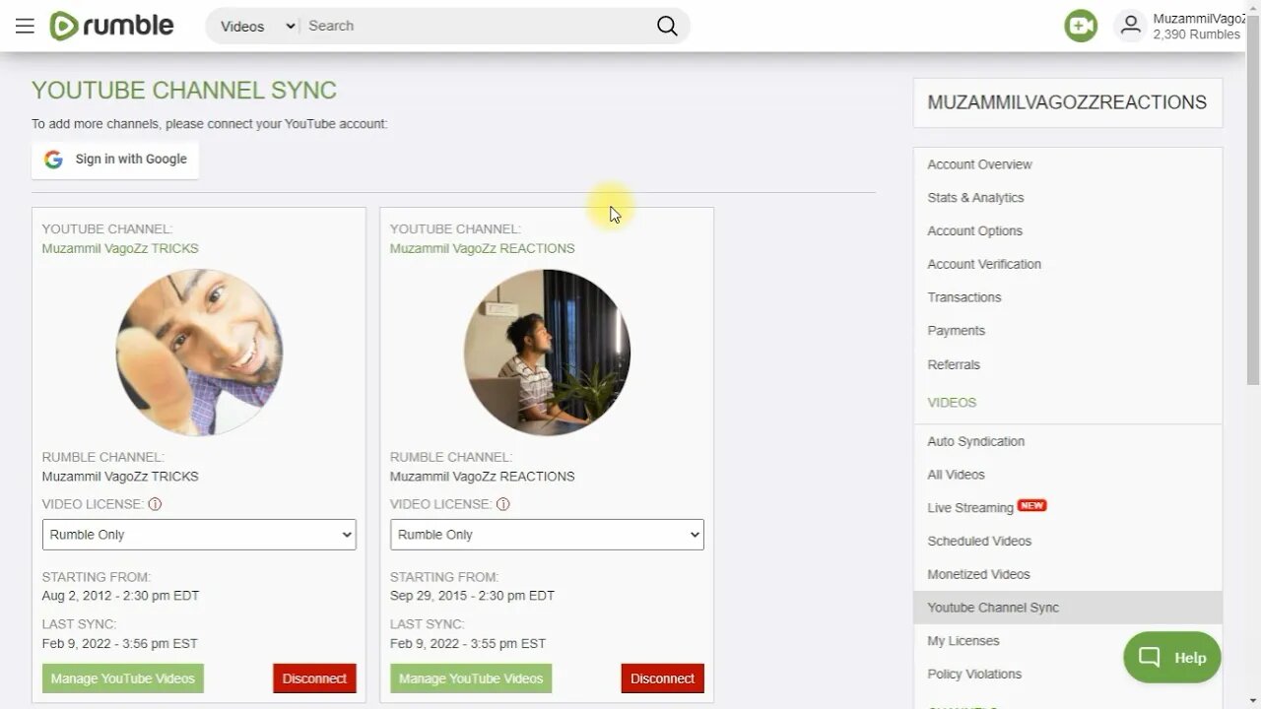Click the MuzammilVagoz username at top right
This screenshot has height=709, width=1261.
(1199, 19)
